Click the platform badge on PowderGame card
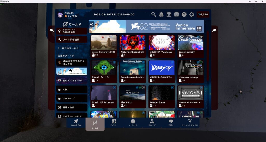The height and width of the screenshot is (142, 266). [x=172, y=88]
